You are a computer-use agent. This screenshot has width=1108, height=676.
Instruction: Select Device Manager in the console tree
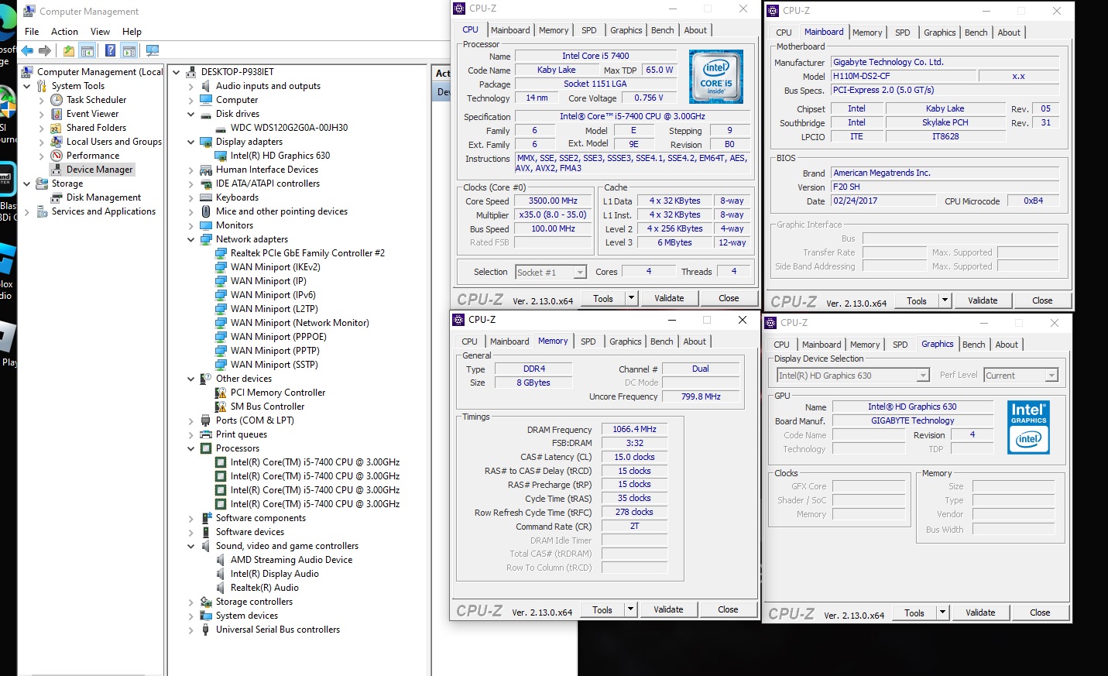100,170
